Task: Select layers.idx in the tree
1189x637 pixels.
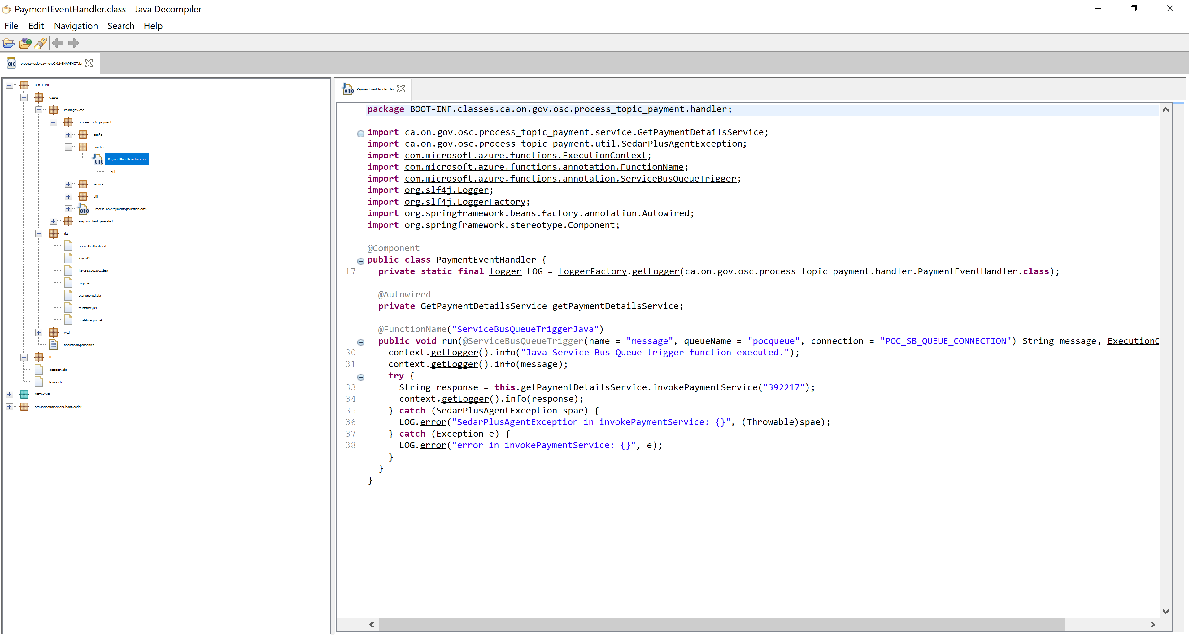Action: [x=55, y=382]
